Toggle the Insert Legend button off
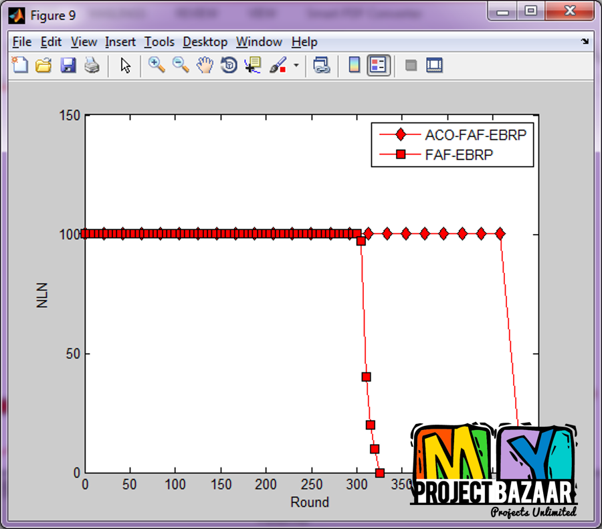Screen dimensions: 602x529 point(379,65)
